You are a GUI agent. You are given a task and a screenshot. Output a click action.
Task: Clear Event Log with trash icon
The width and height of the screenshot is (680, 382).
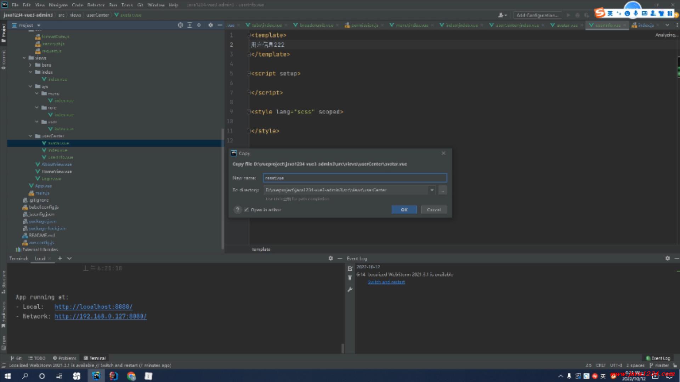350,278
